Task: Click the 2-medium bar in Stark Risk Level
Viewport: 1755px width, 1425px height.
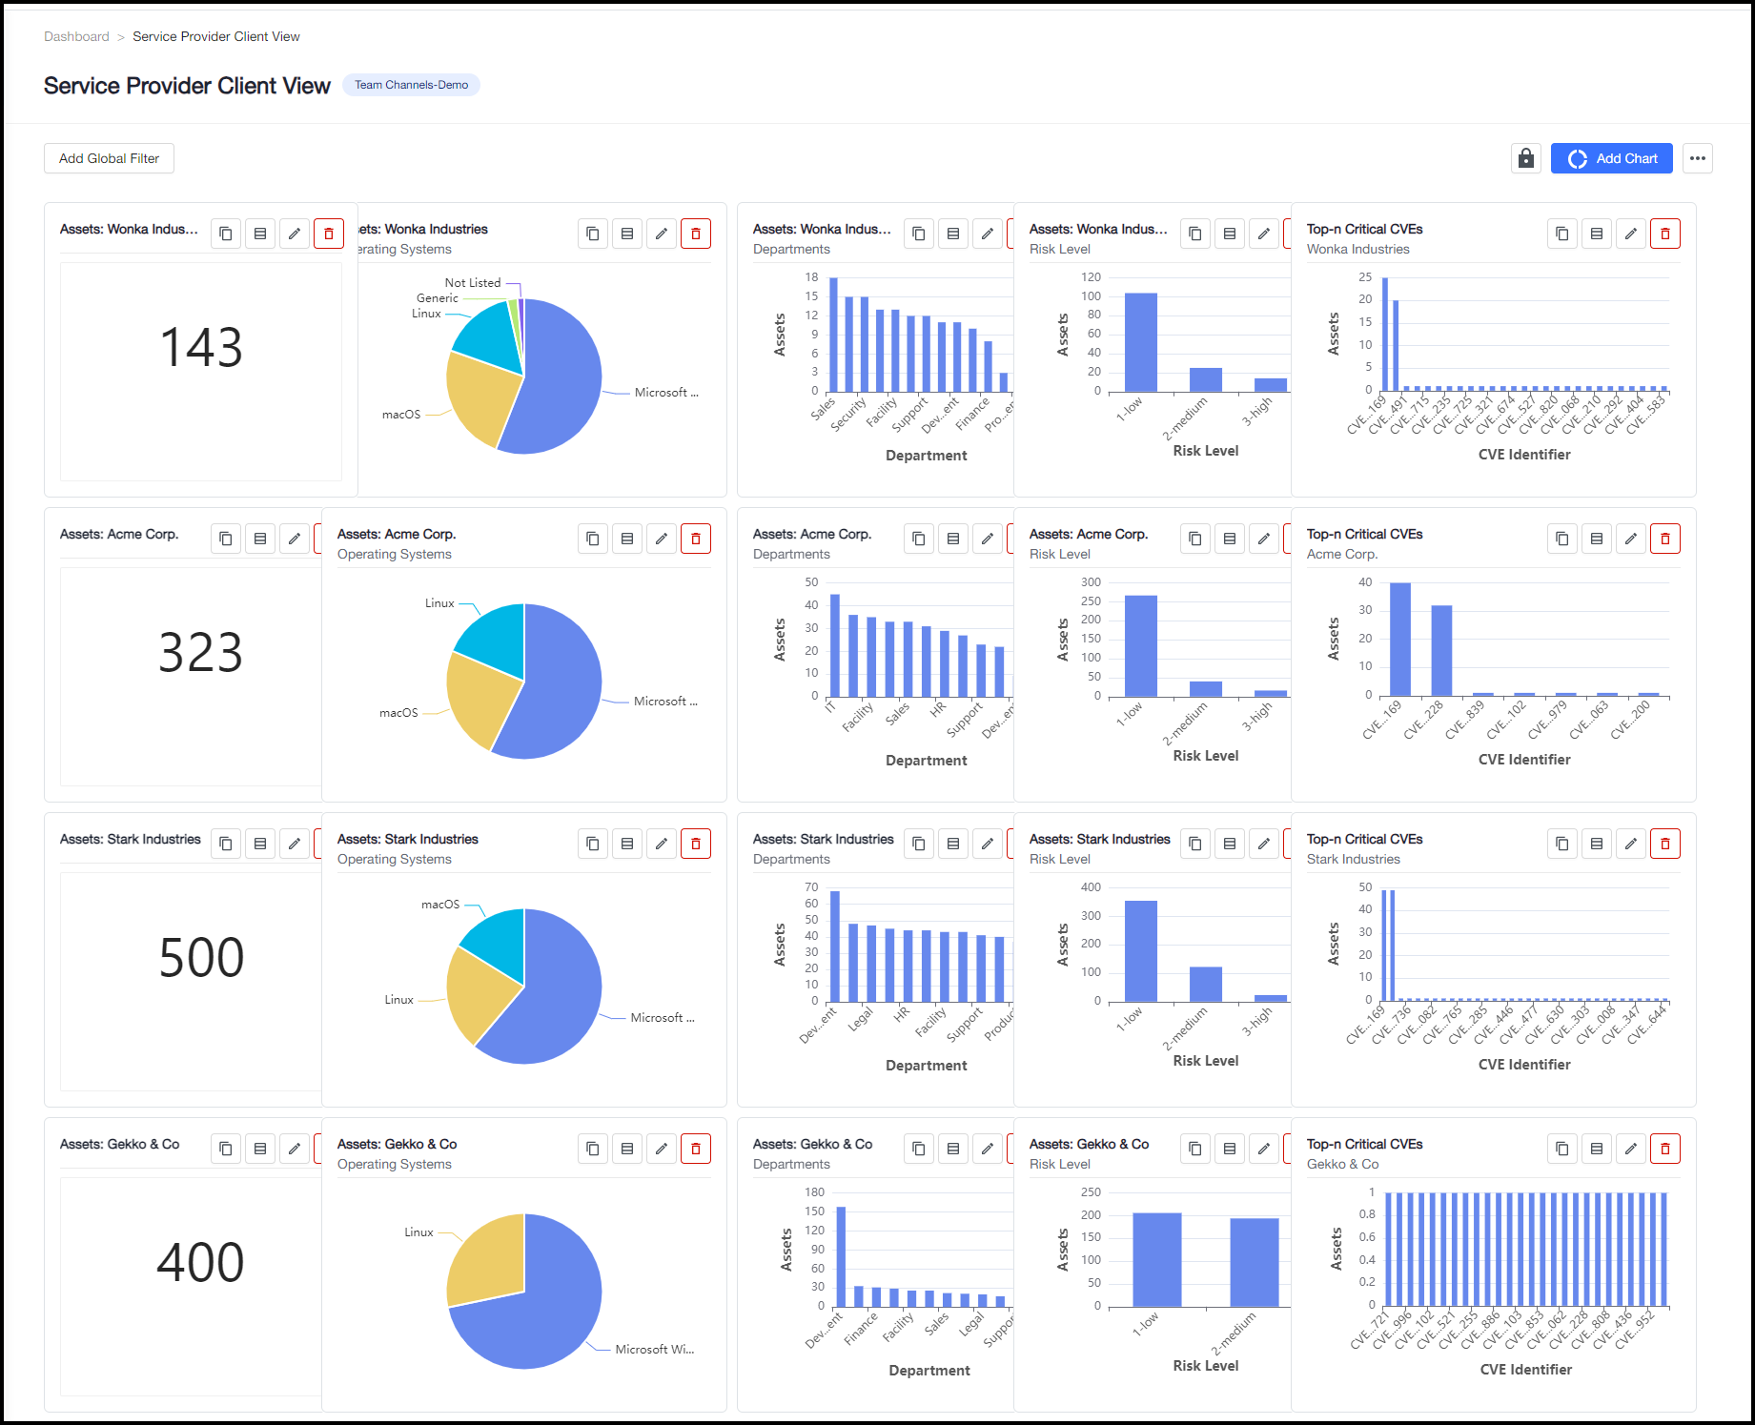Action: click(x=1206, y=984)
